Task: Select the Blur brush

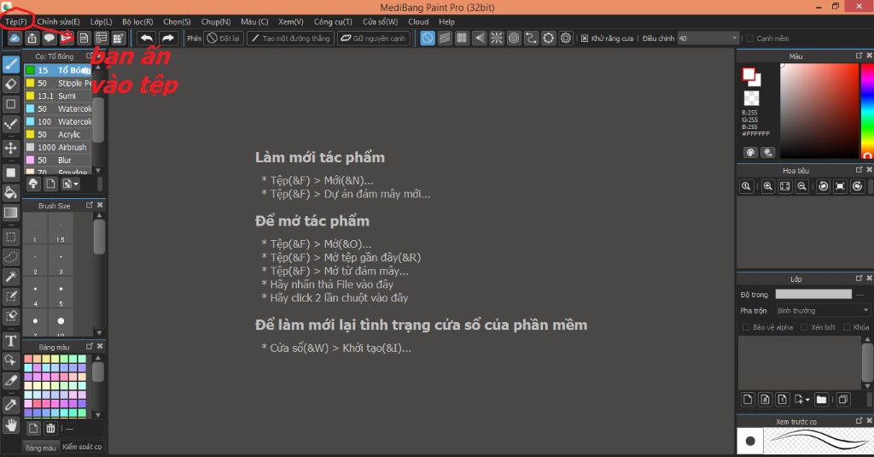Action: [x=57, y=160]
